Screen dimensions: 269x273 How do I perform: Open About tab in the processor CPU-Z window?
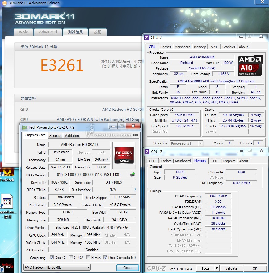[x=243, y=47]
